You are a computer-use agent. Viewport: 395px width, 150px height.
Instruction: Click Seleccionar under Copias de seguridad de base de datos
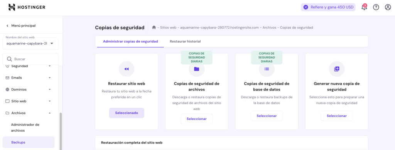[x=267, y=116]
